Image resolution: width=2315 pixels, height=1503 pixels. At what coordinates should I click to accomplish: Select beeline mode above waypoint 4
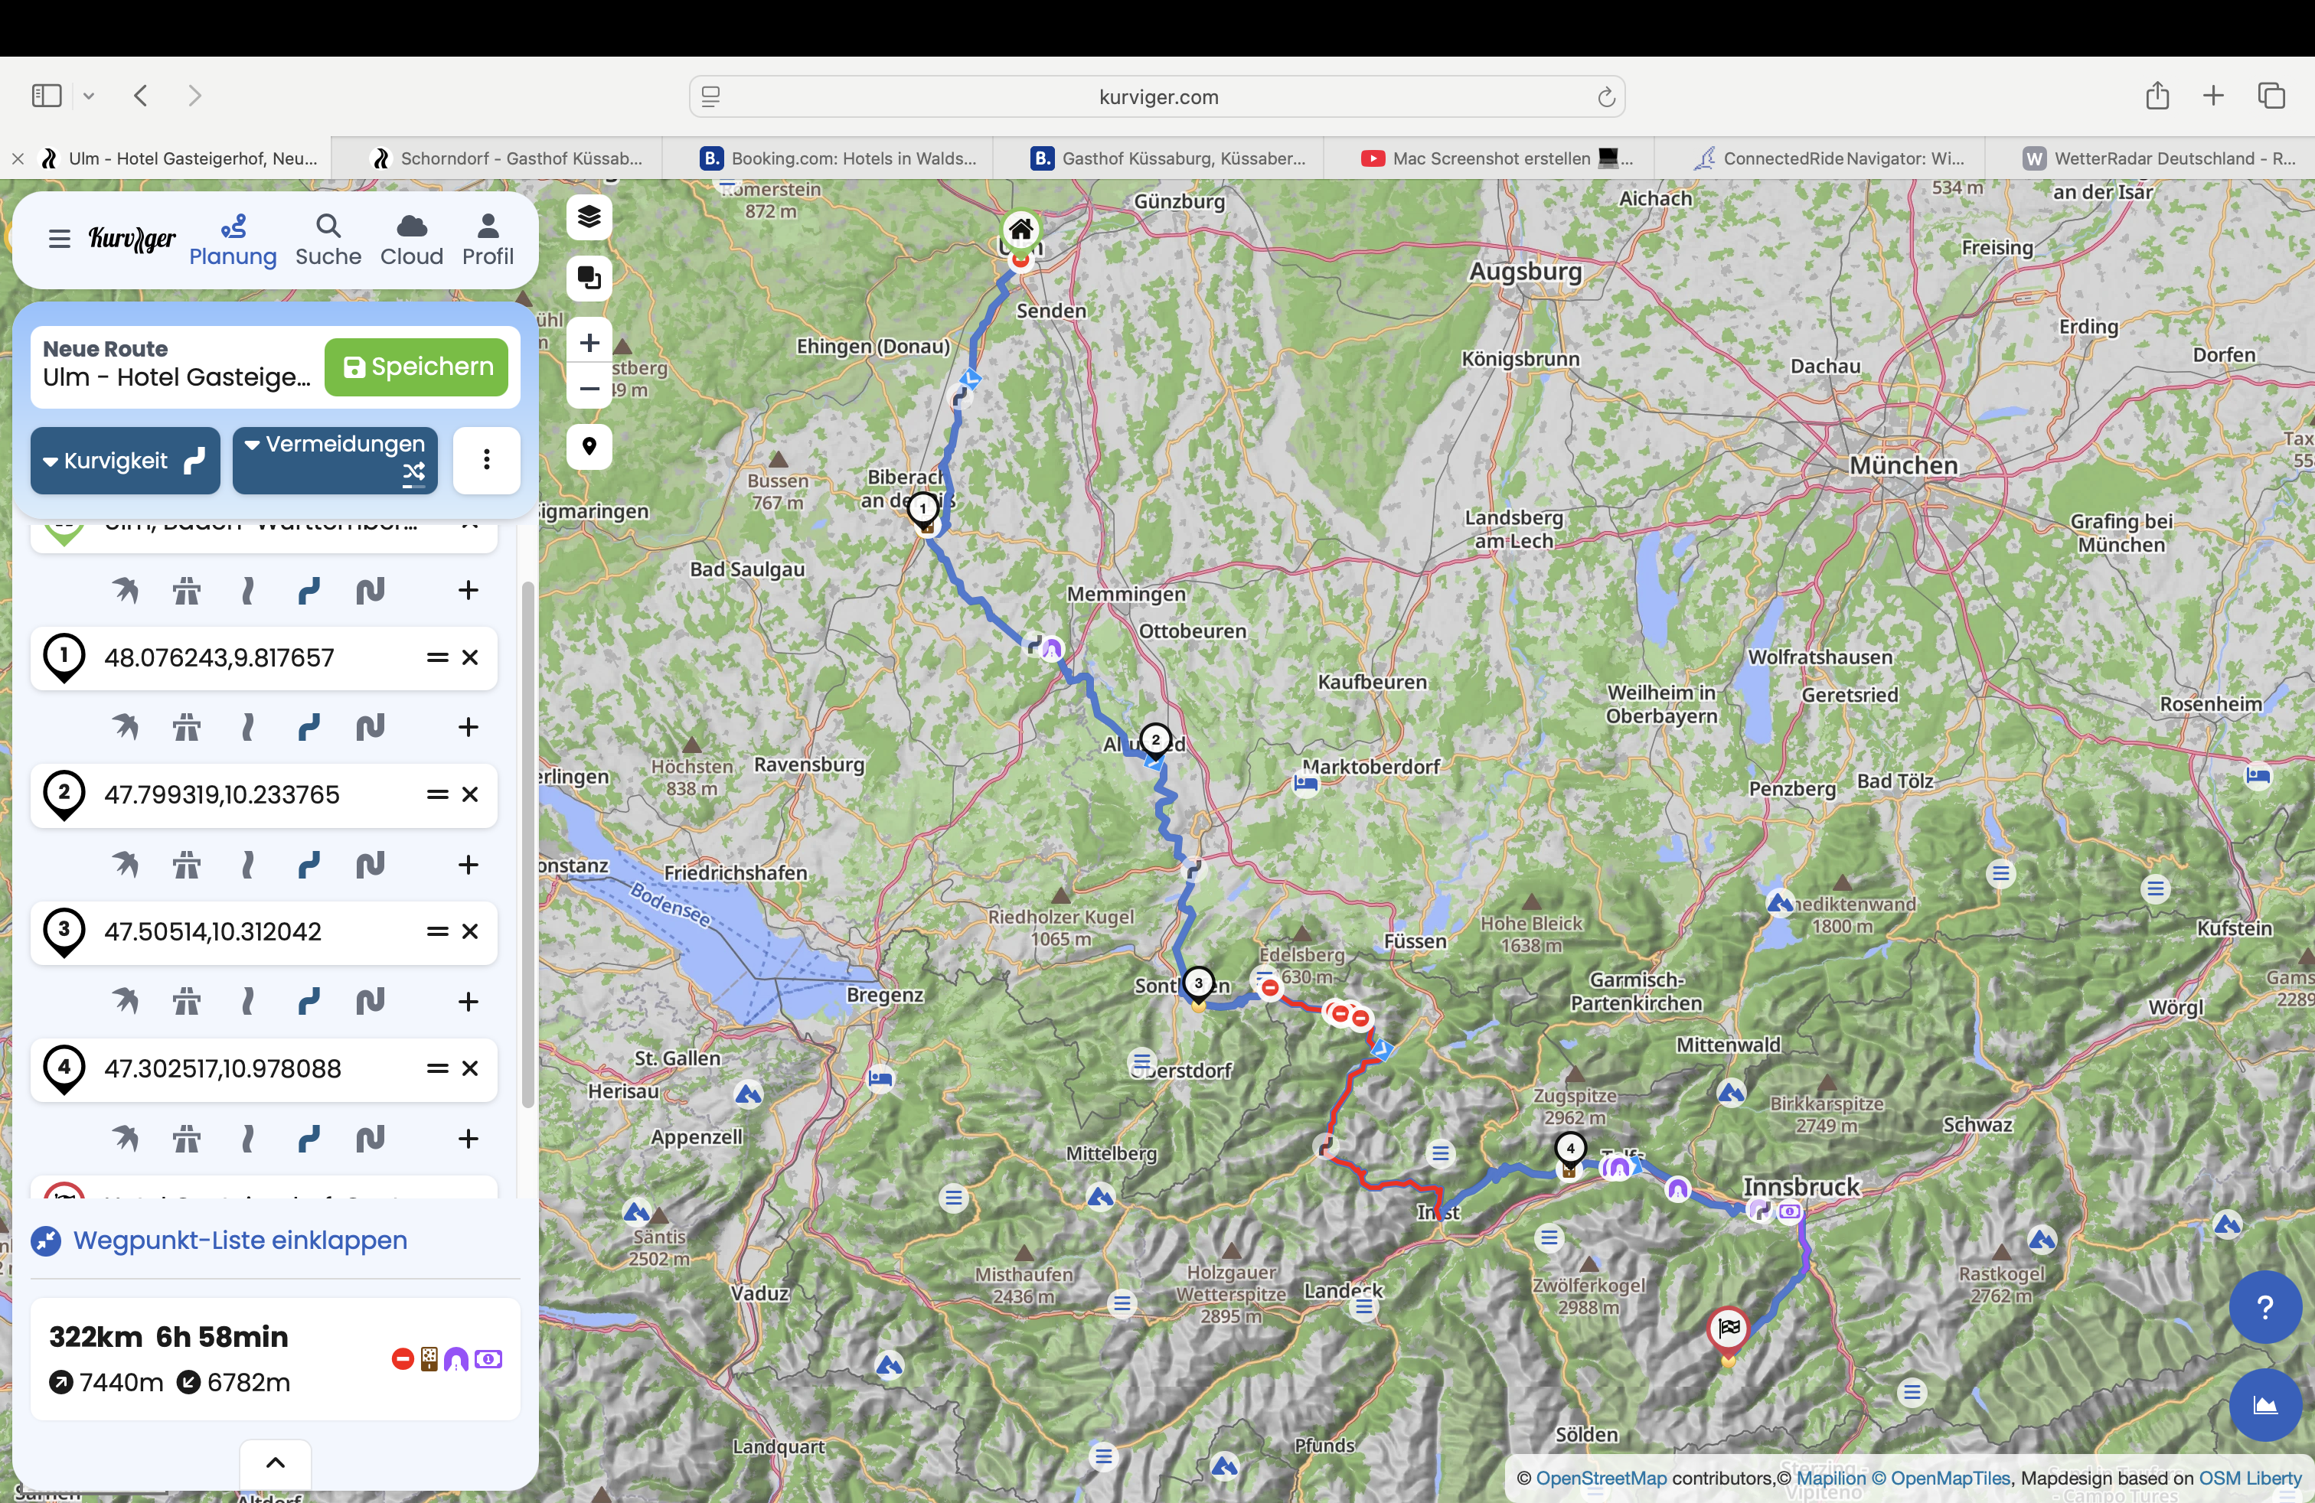[x=125, y=1001]
